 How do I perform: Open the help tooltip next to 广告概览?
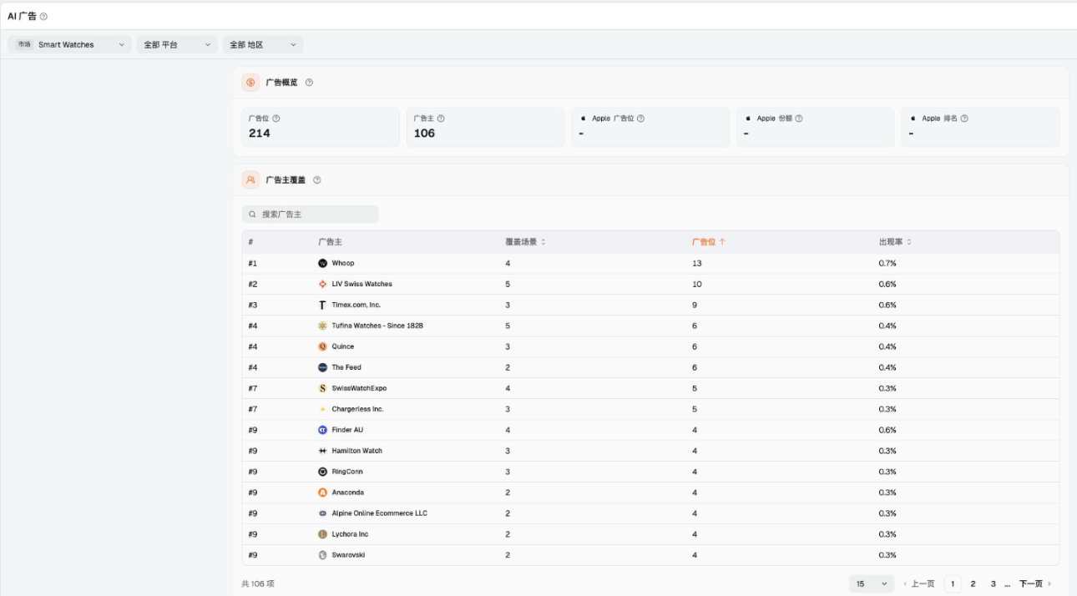click(309, 83)
